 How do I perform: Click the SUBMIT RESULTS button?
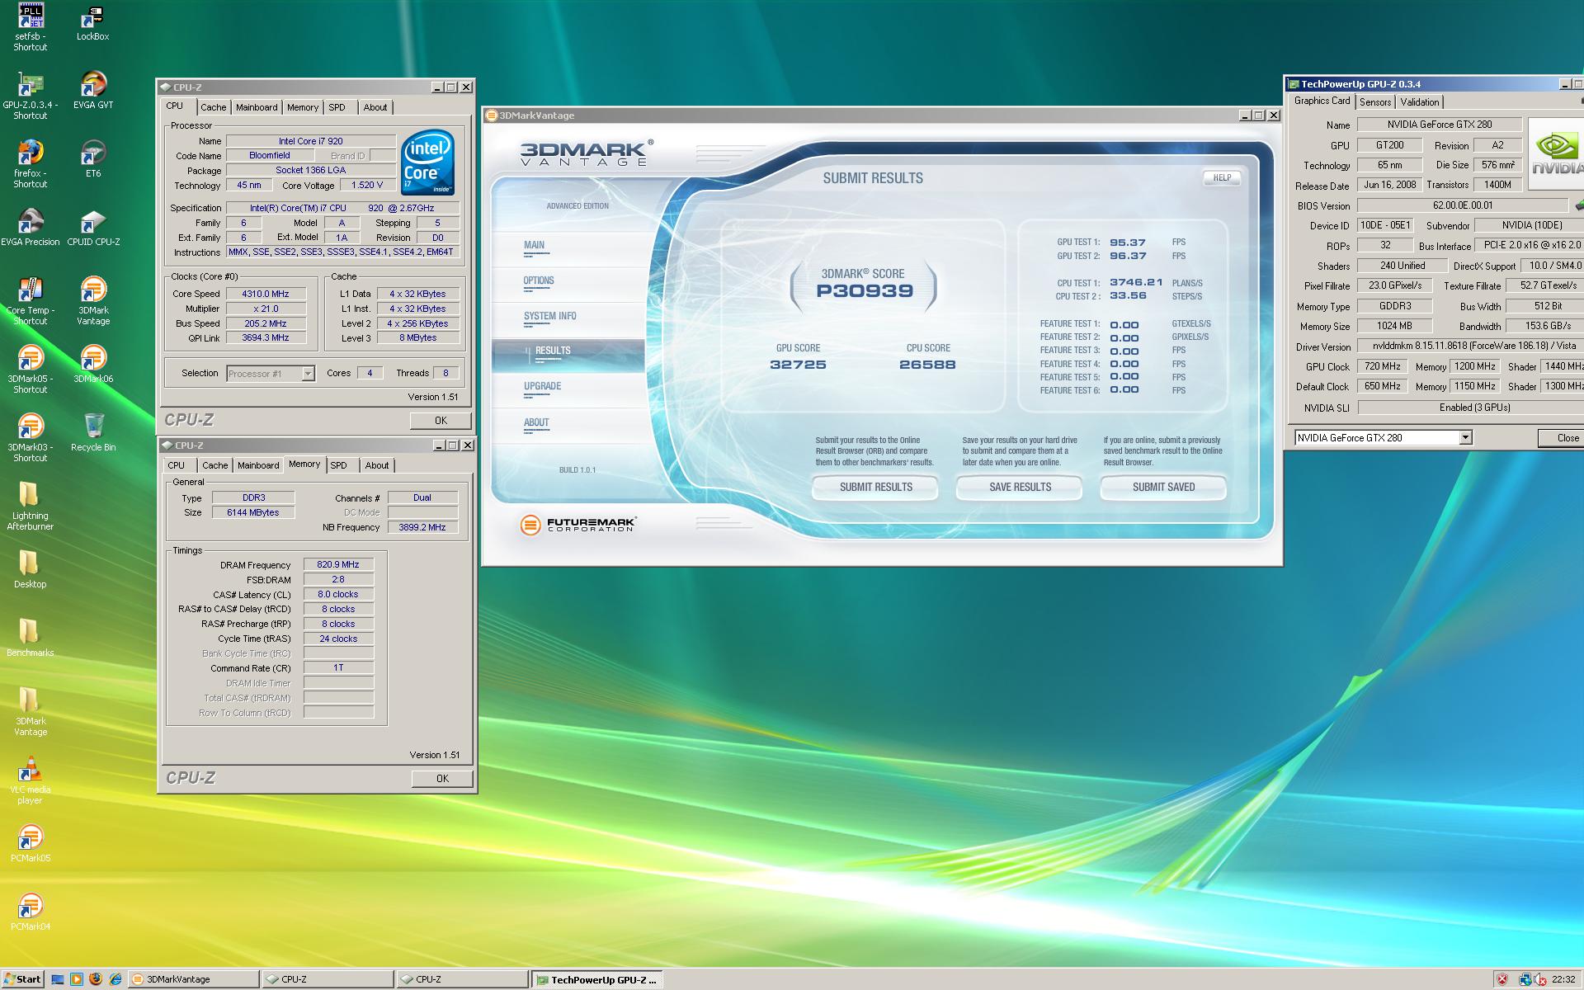(x=875, y=488)
